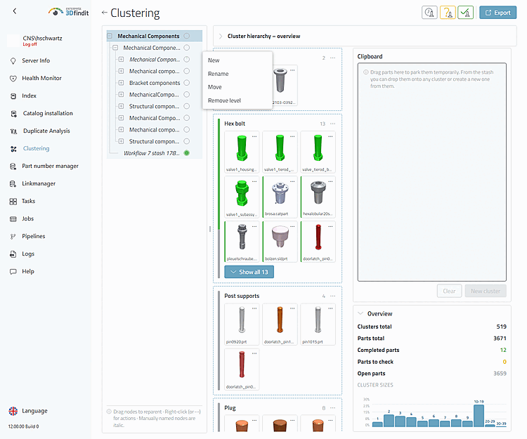Expand Cluster hierarchy overview section
This screenshot has height=439, width=527.
coord(221,37)
